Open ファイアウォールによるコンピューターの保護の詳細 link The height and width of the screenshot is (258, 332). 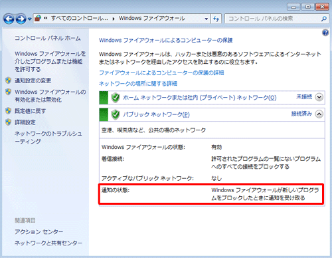161,72
